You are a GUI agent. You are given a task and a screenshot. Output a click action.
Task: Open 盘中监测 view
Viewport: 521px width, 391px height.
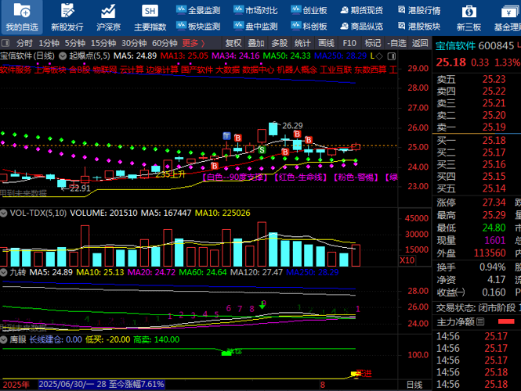255,26
